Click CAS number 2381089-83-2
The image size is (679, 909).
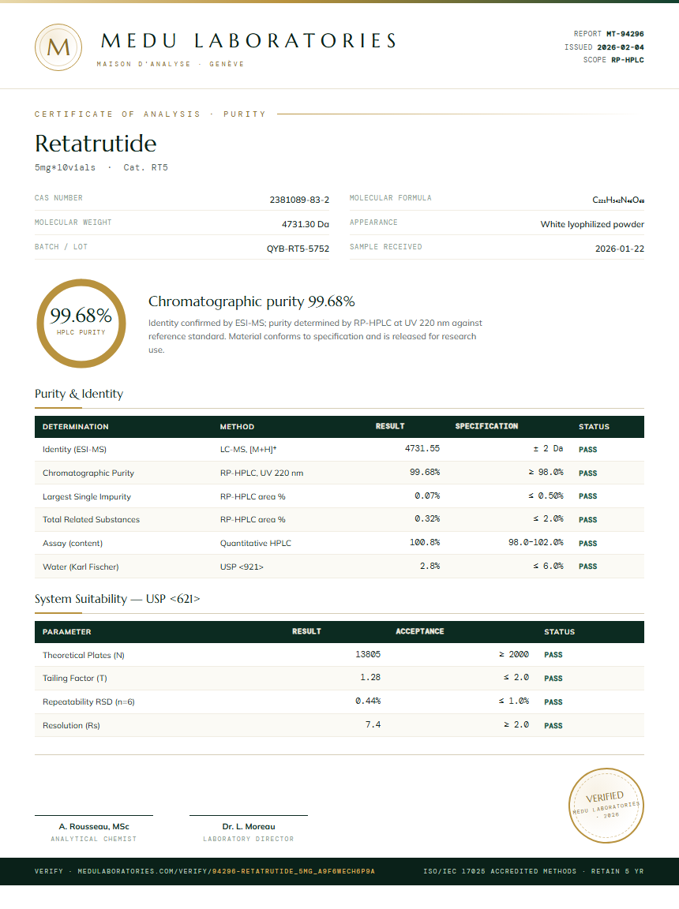299,200
